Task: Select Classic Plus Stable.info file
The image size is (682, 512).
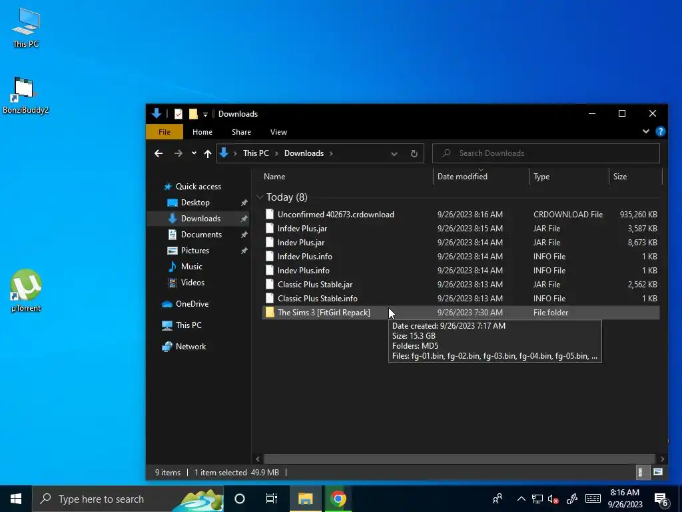Action: coord(461,298)
